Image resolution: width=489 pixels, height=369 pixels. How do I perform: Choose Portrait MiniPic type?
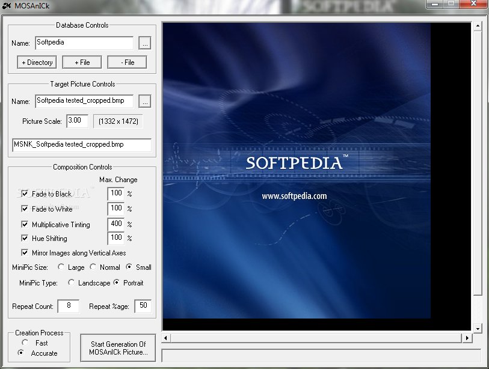(x=116, y=282)
